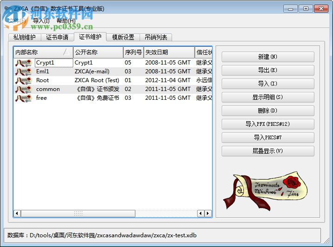This screenshot has height=247, width=333.
Task: Click the 2012-11-04 GMT expiry date cell
Action: point(168,81)
